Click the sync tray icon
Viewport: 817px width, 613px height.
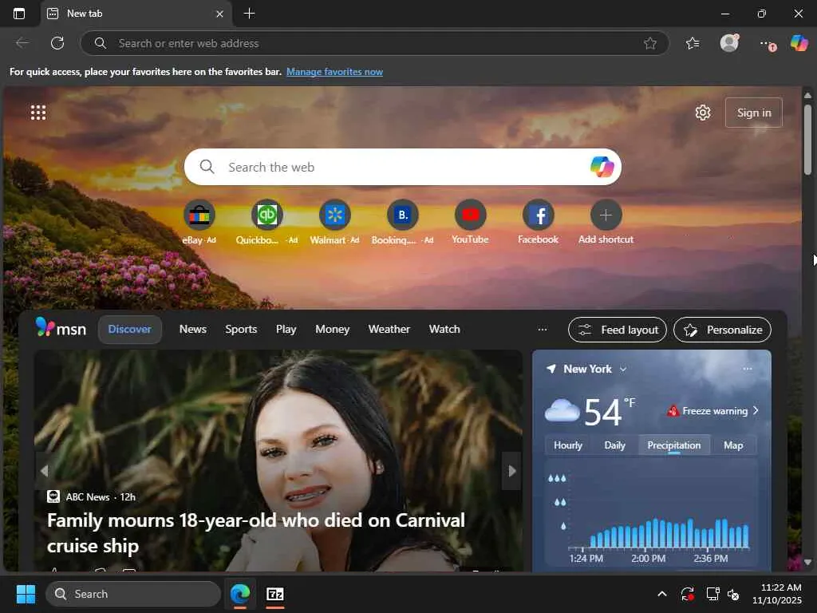pos(687,594)
